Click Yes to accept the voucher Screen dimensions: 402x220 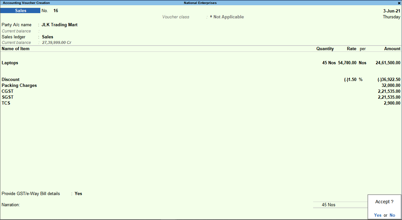point(377,215)
